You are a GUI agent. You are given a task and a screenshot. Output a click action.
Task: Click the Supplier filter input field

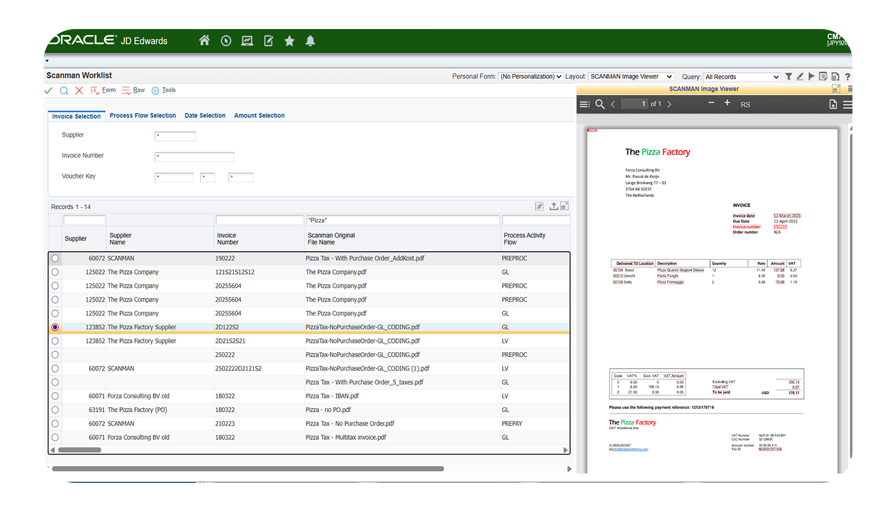tap(85, 220)
